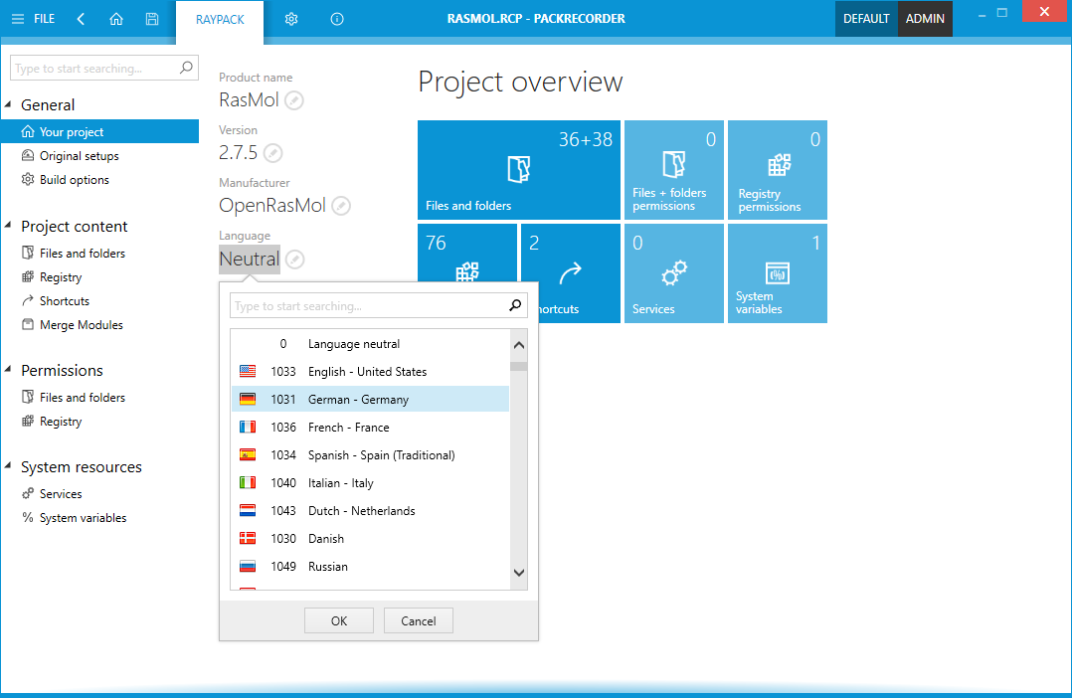Click the save disk icon

pos(151,19)
